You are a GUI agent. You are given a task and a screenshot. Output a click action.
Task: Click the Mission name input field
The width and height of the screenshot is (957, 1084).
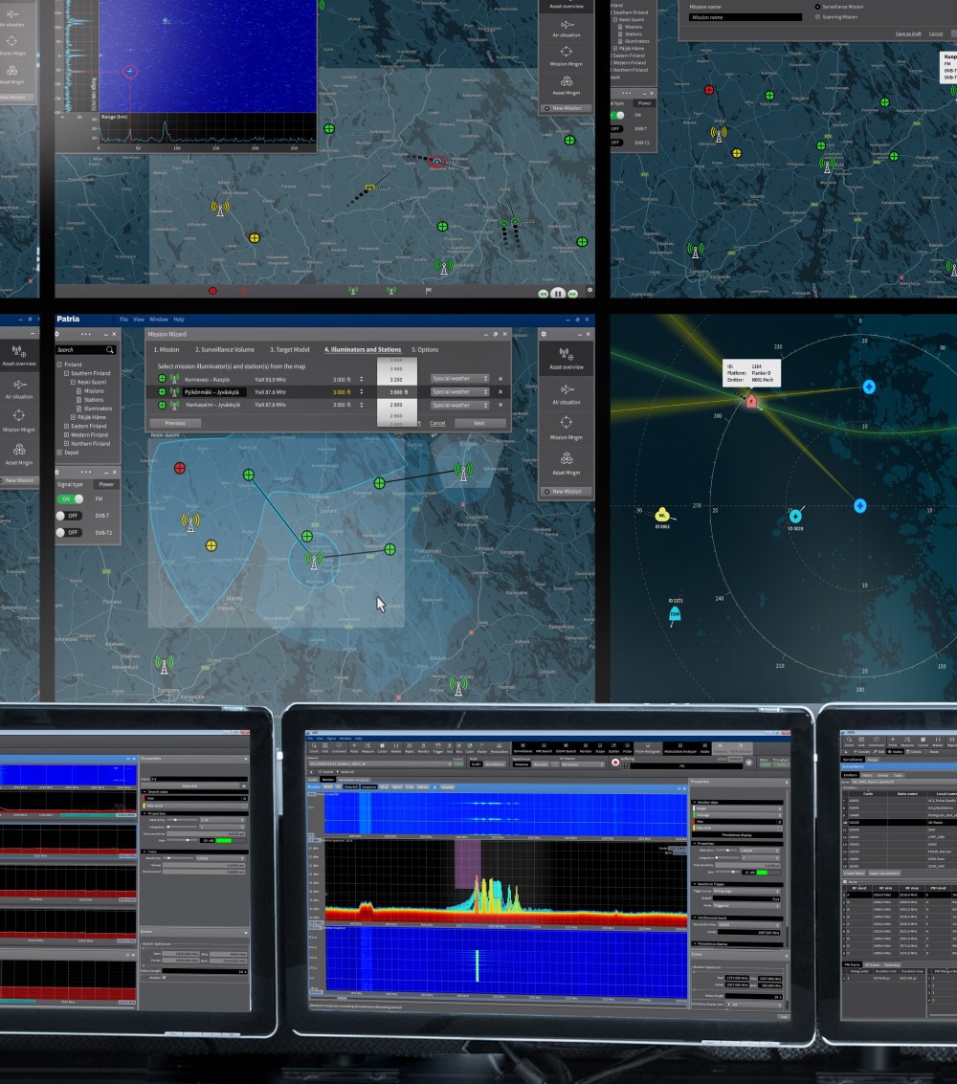pos(746,17)
